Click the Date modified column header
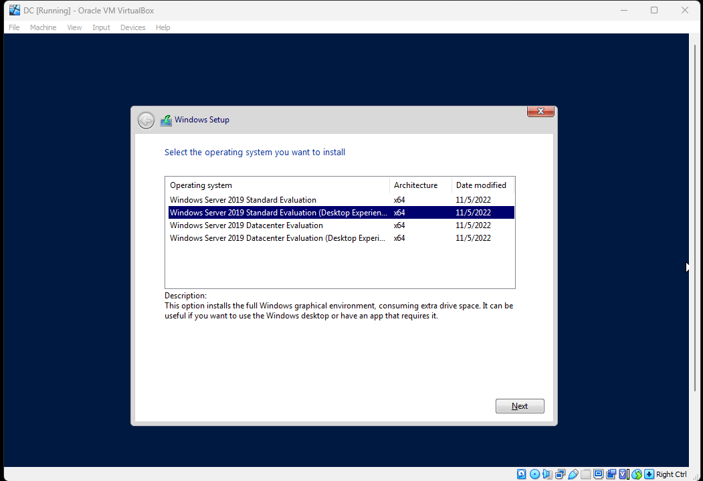This screenshot has width=703, height=481. point(483,185)
